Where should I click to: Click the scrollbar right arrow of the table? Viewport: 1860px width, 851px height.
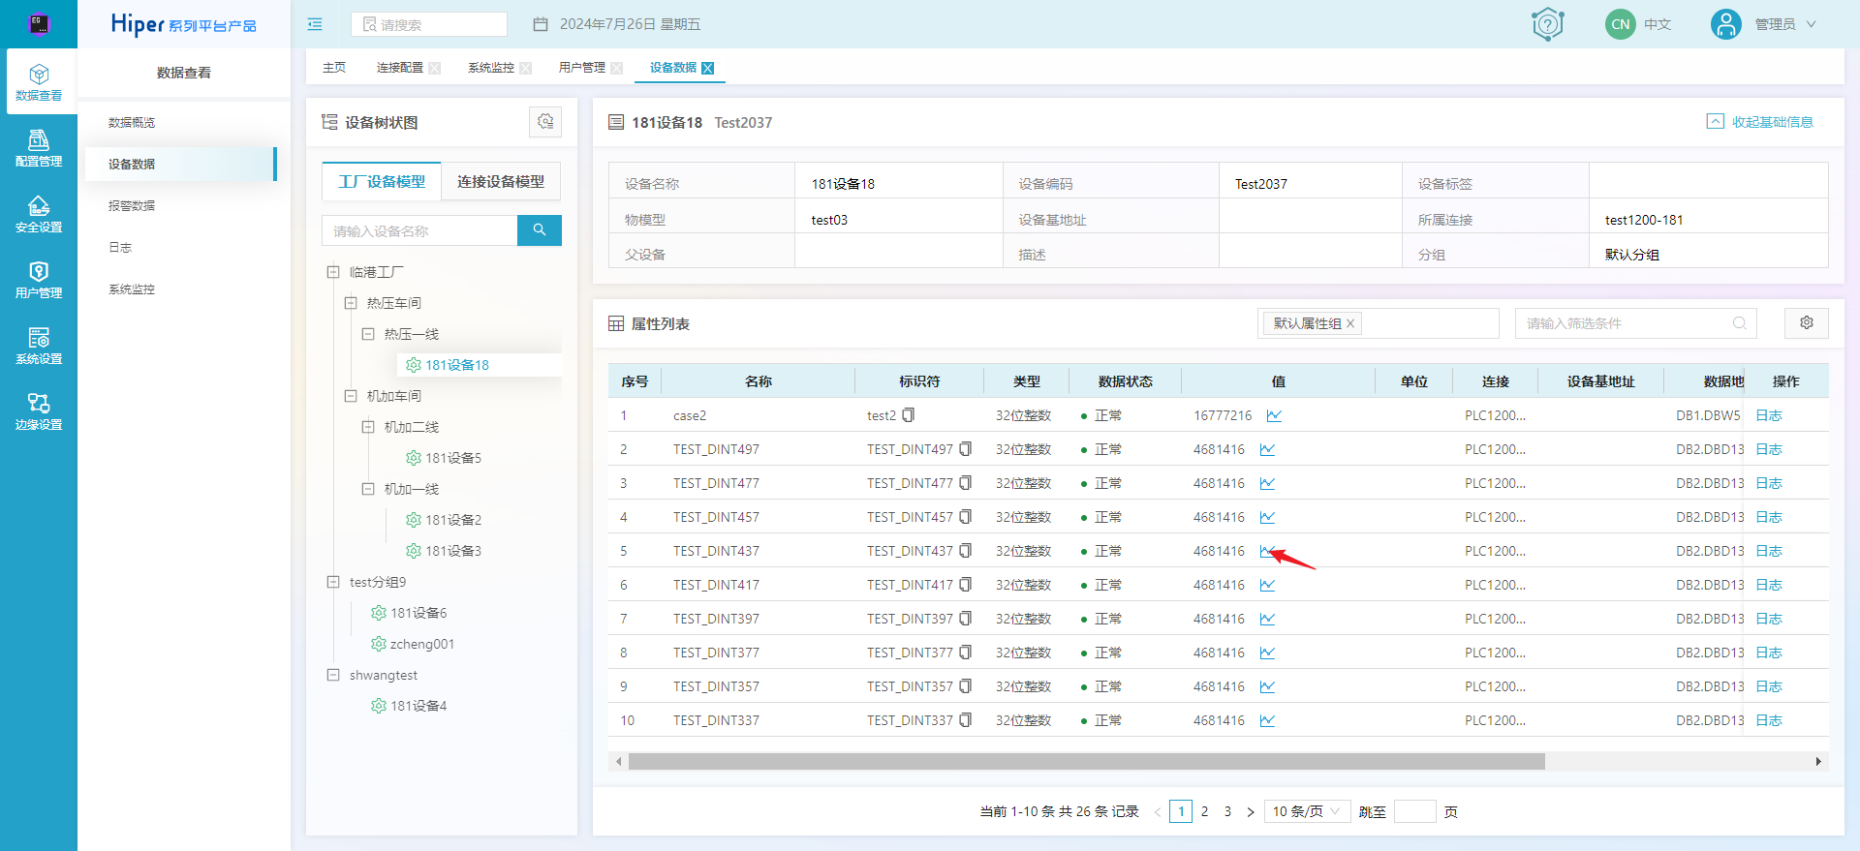point(1818,762)
